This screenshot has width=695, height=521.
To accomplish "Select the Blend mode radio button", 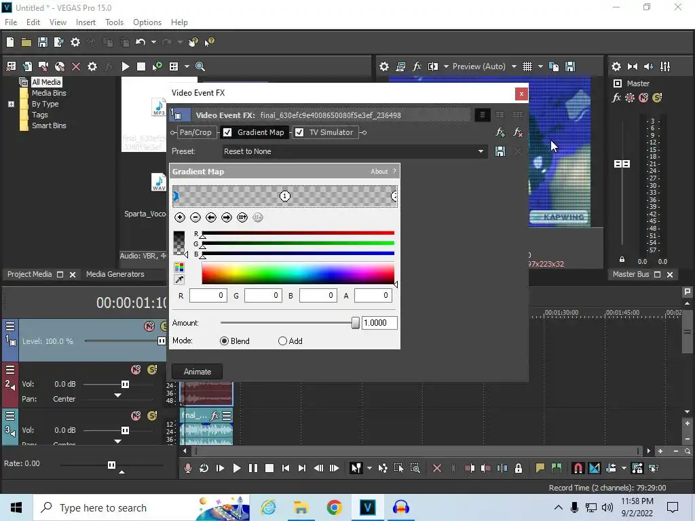I will [224, 341].
